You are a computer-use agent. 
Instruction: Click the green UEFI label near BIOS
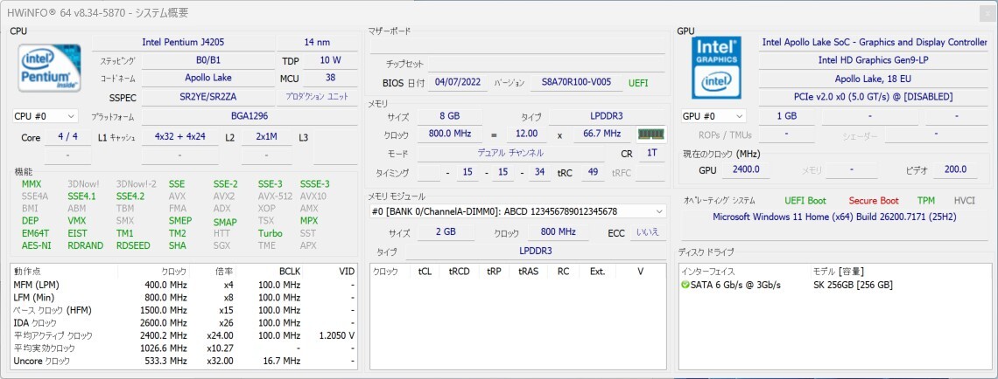click(638, 83)
